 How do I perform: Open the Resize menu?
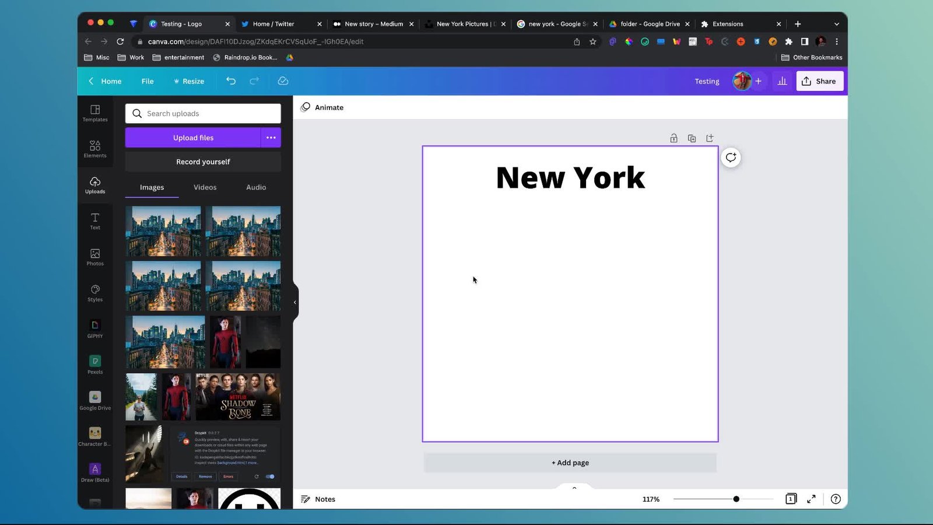click(188, 81)
